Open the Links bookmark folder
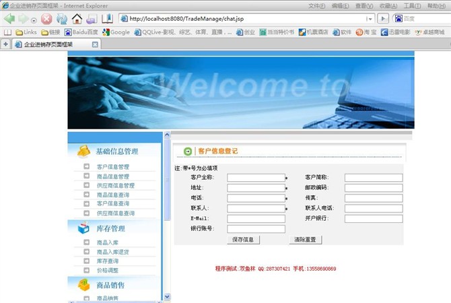Screen dimensions: 451x303 [x=26, y=32]
